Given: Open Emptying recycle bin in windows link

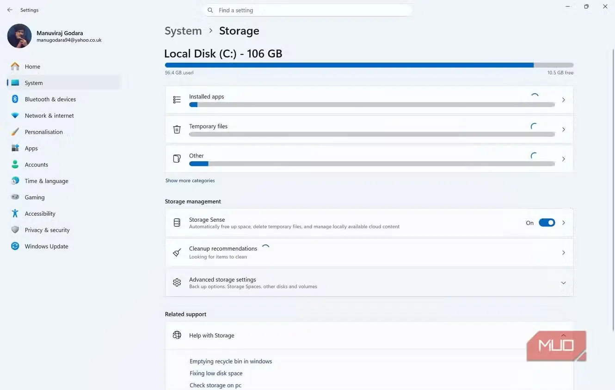Looking at the screenshot, I should tap(231, 361).
